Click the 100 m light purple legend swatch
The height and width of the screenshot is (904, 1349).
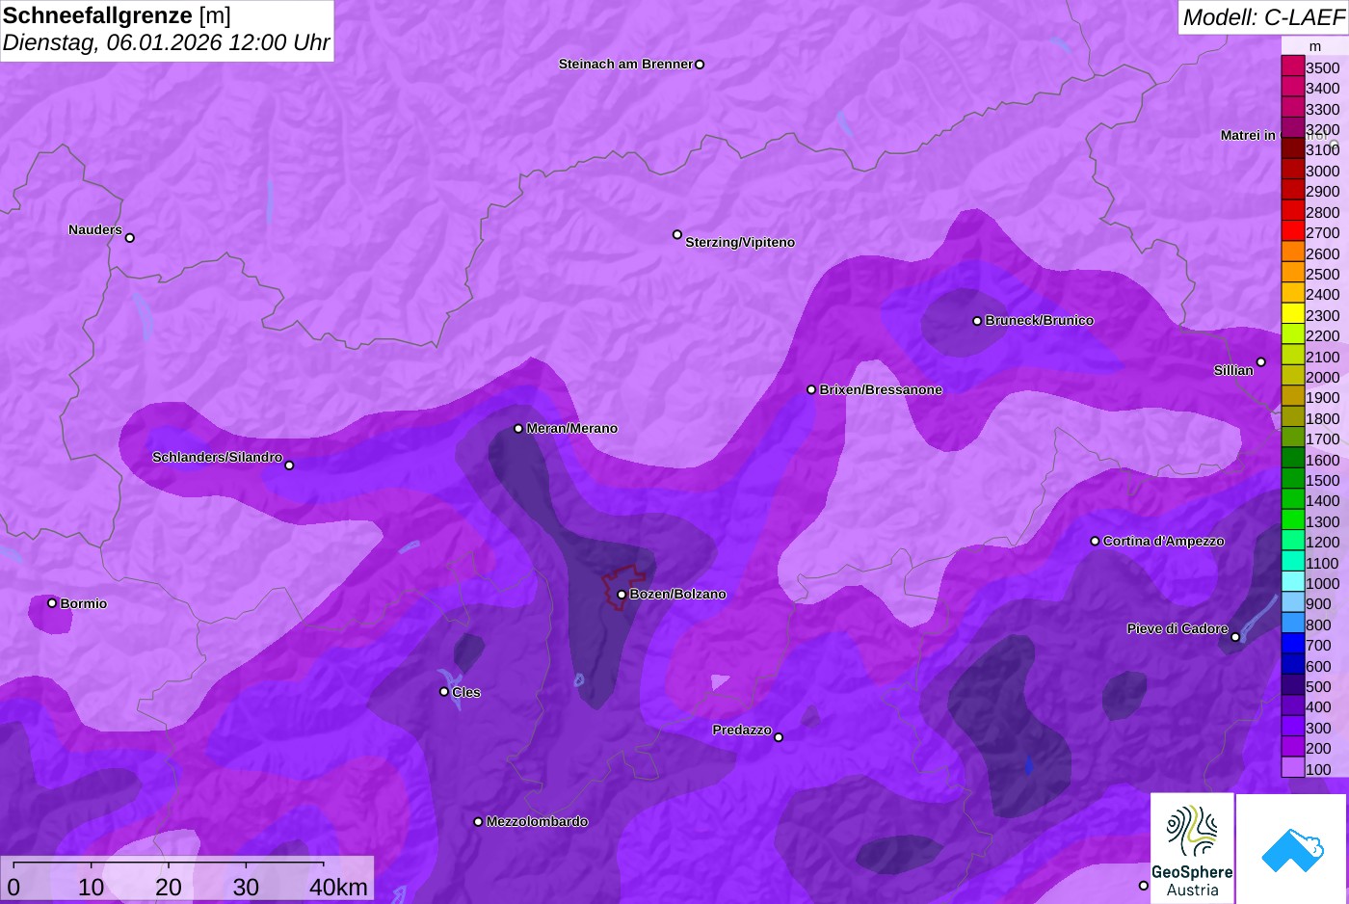(1292, 768)
